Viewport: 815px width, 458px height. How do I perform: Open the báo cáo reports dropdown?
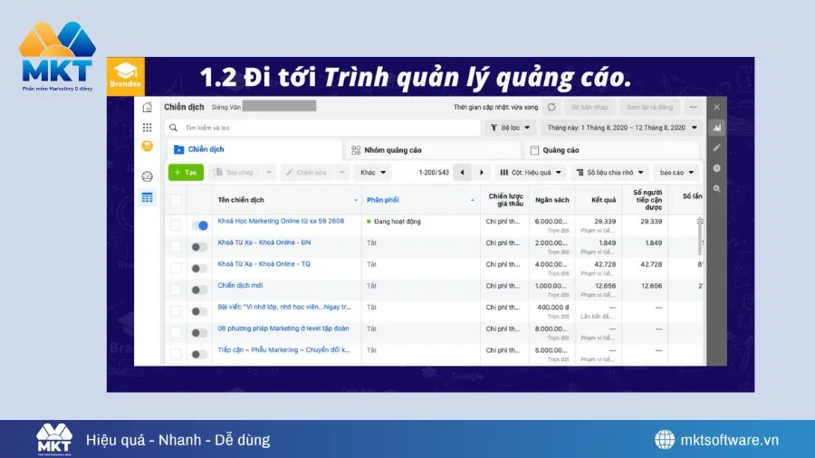click(676, 172)
